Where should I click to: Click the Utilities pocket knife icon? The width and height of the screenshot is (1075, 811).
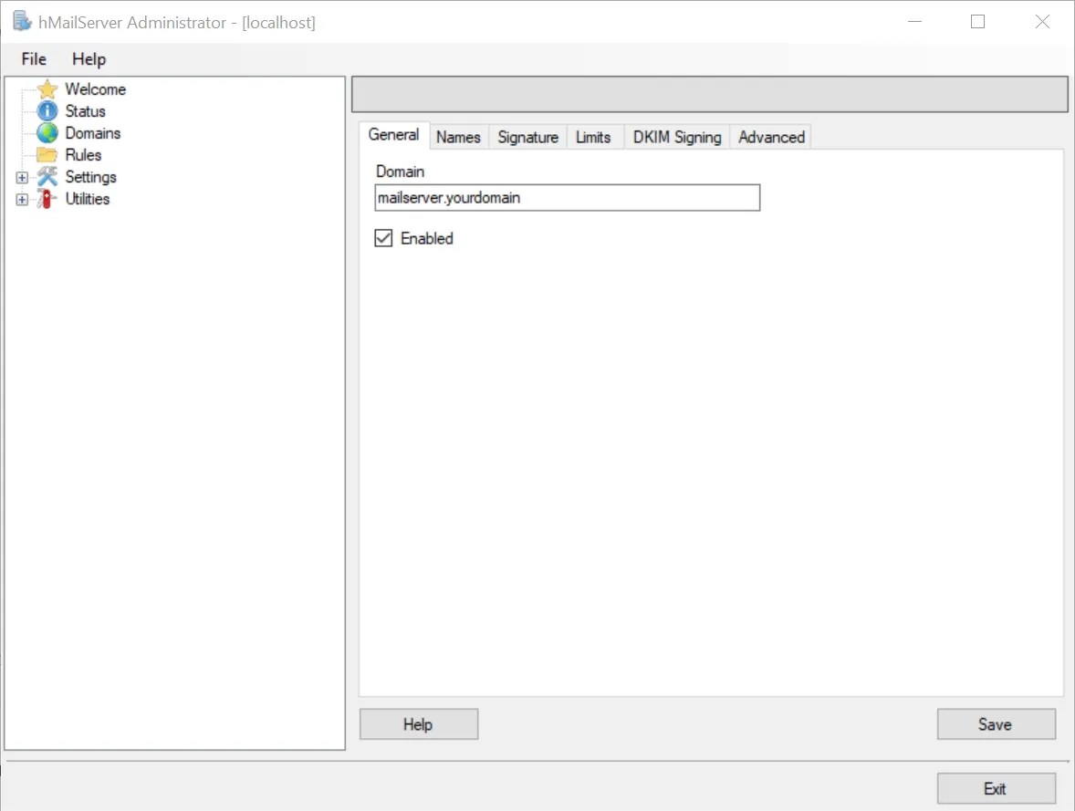(x=47, y=199)
